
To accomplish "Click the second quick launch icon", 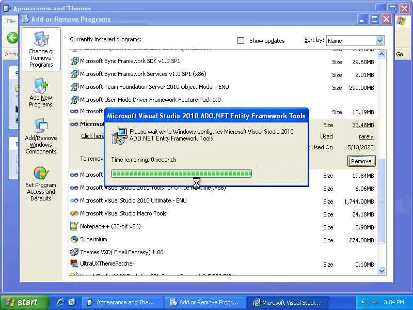I will click(72, 302).
